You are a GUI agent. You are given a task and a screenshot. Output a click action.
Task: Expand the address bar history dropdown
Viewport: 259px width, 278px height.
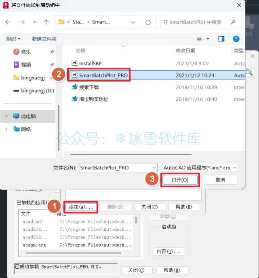coord(133,22)
